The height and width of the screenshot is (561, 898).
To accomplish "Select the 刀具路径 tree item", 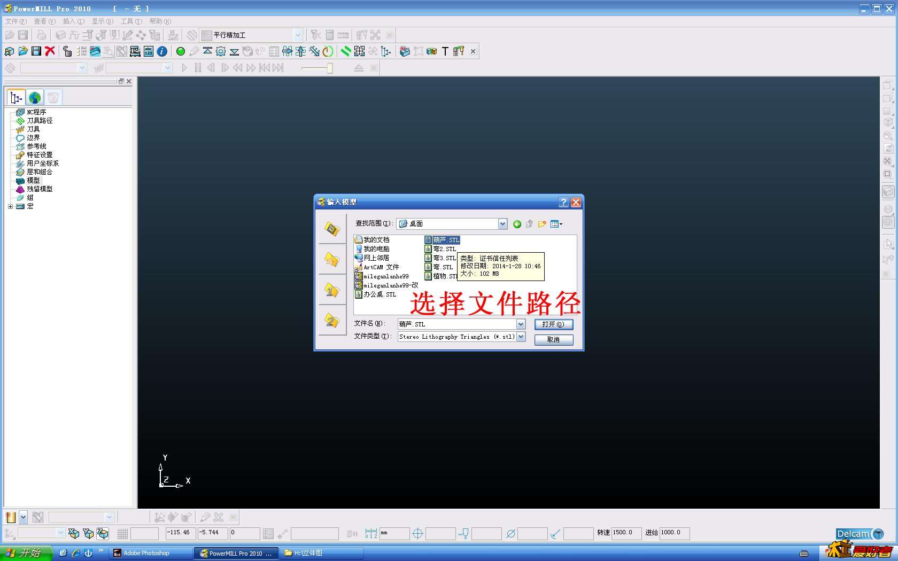I will pos(35,121).
